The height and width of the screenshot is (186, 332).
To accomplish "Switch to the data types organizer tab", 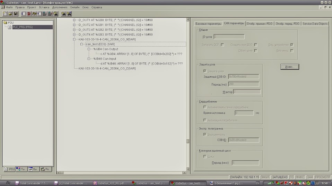I will 21,169.
